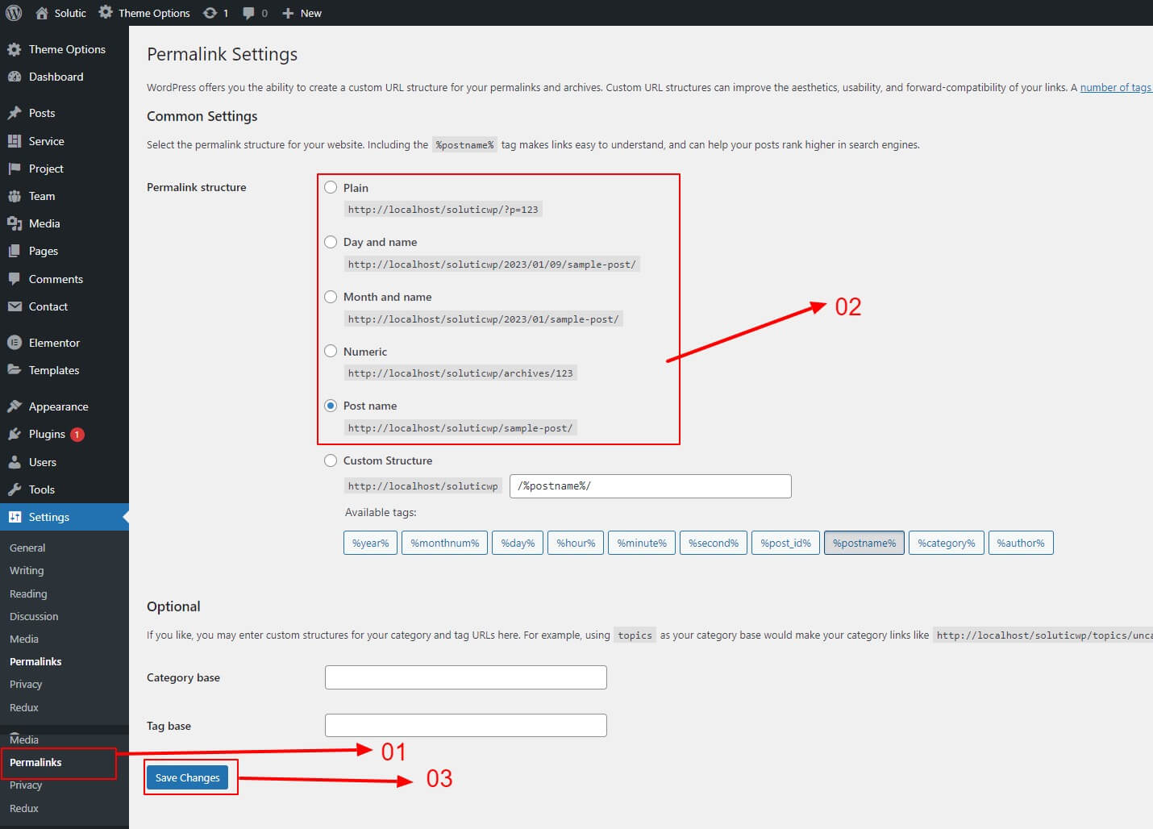Choose the Day and name radio option

tap(331, 242)
